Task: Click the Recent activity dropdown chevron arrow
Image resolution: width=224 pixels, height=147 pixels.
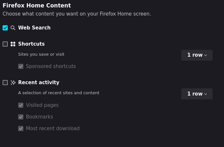Action: pos(206,94)
